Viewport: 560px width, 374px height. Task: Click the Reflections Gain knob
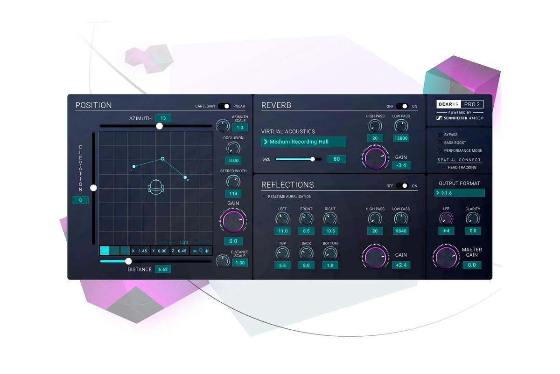click(376, 258)
